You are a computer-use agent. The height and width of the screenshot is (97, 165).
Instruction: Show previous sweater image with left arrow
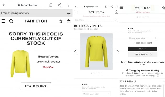tap(75, 52)
